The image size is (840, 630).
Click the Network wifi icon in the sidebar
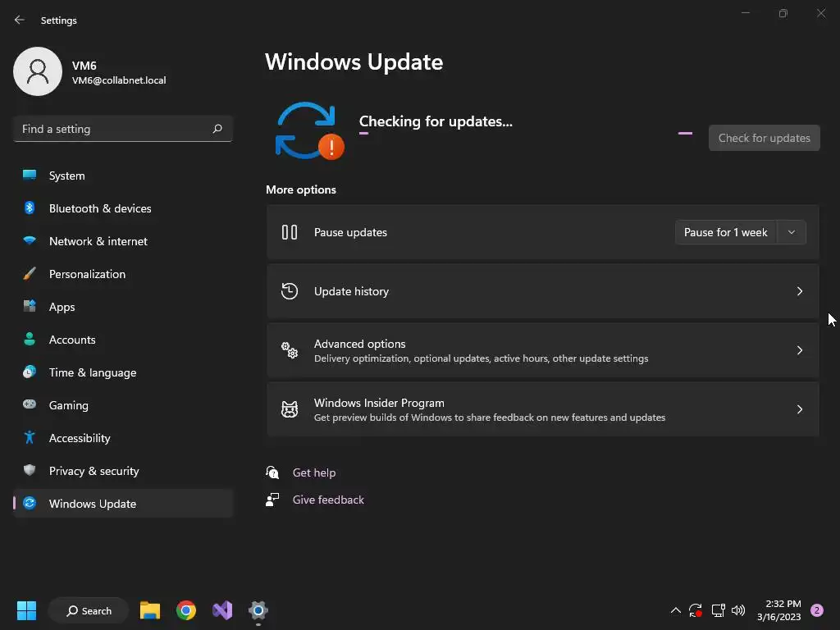(x=30, y=240)
